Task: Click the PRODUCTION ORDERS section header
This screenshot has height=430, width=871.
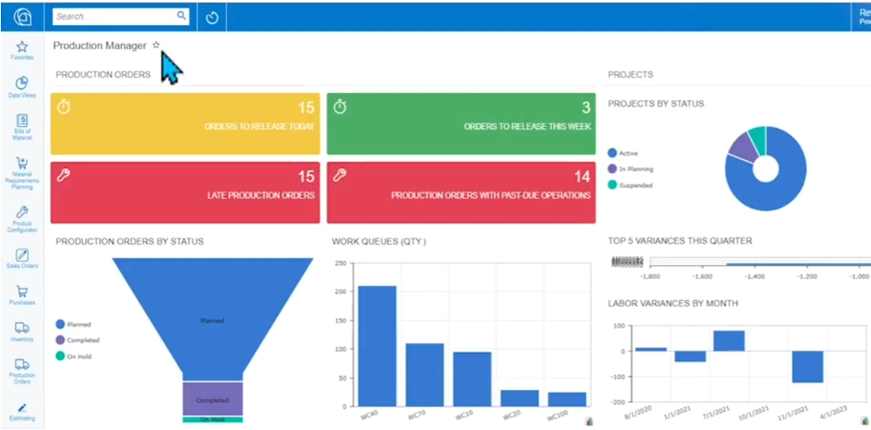Action: 102,74
